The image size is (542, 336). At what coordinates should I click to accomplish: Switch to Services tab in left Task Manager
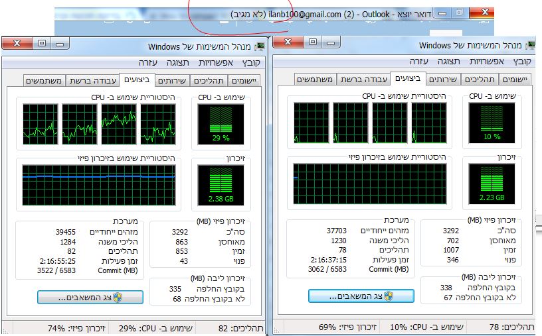(172, 81)
